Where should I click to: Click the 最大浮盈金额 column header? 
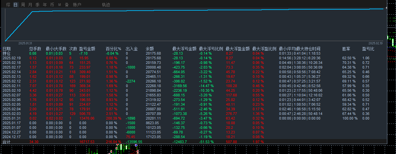point(238,49)
